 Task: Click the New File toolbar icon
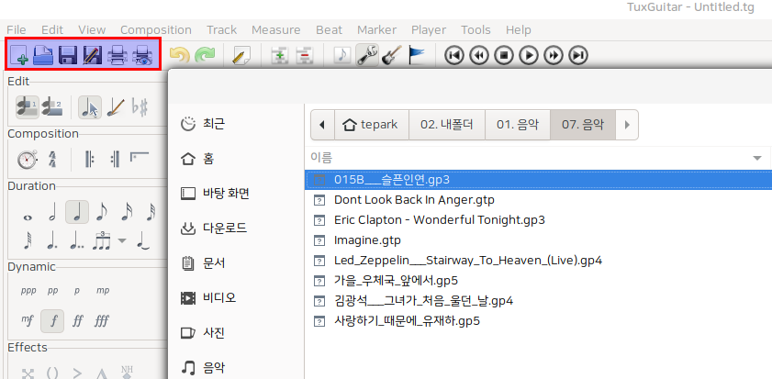(x=18, y=55)
